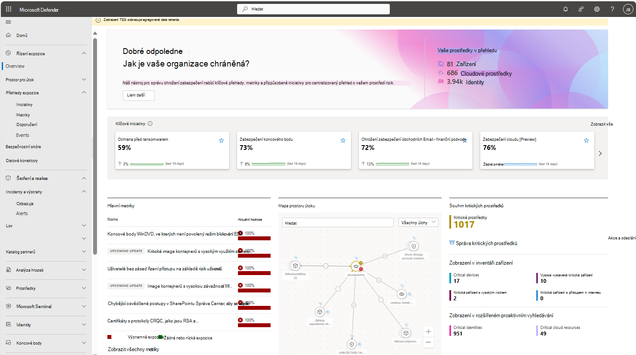
Task: Show next key initiatives with the right arrow
Action: point(600,153)
